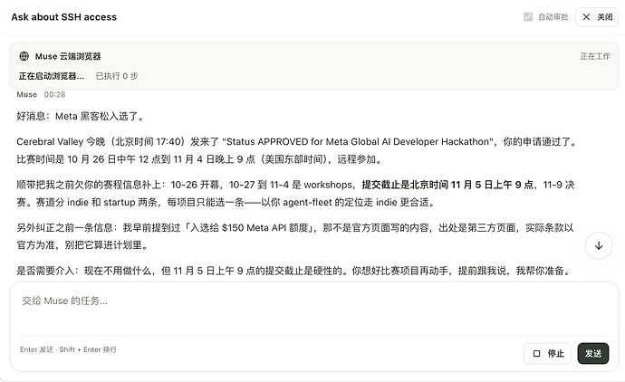625x382 pixels.
Task: Click the globe icon beside Muse 云端浏览器
Action: [24, 56]
